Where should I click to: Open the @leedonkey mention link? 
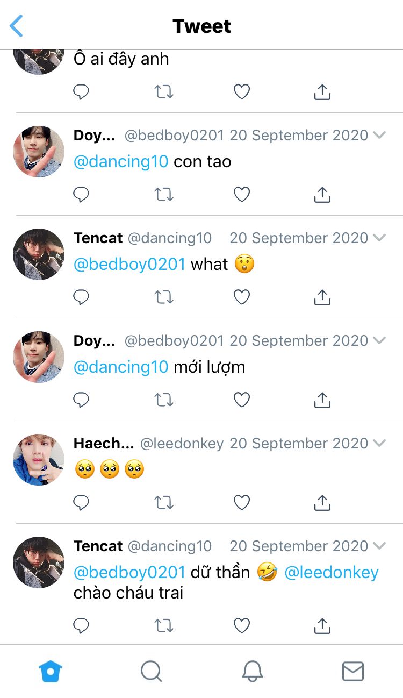click(x=331, y=573)
